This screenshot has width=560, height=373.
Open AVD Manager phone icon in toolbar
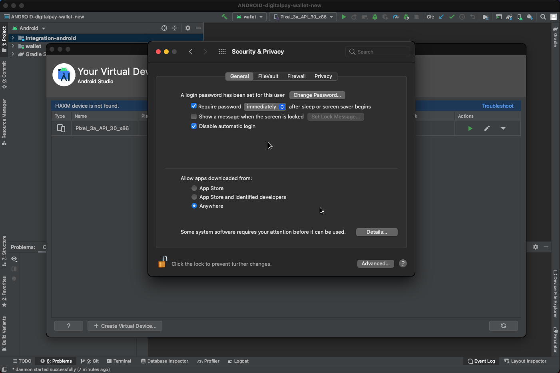tap(520, 17)
